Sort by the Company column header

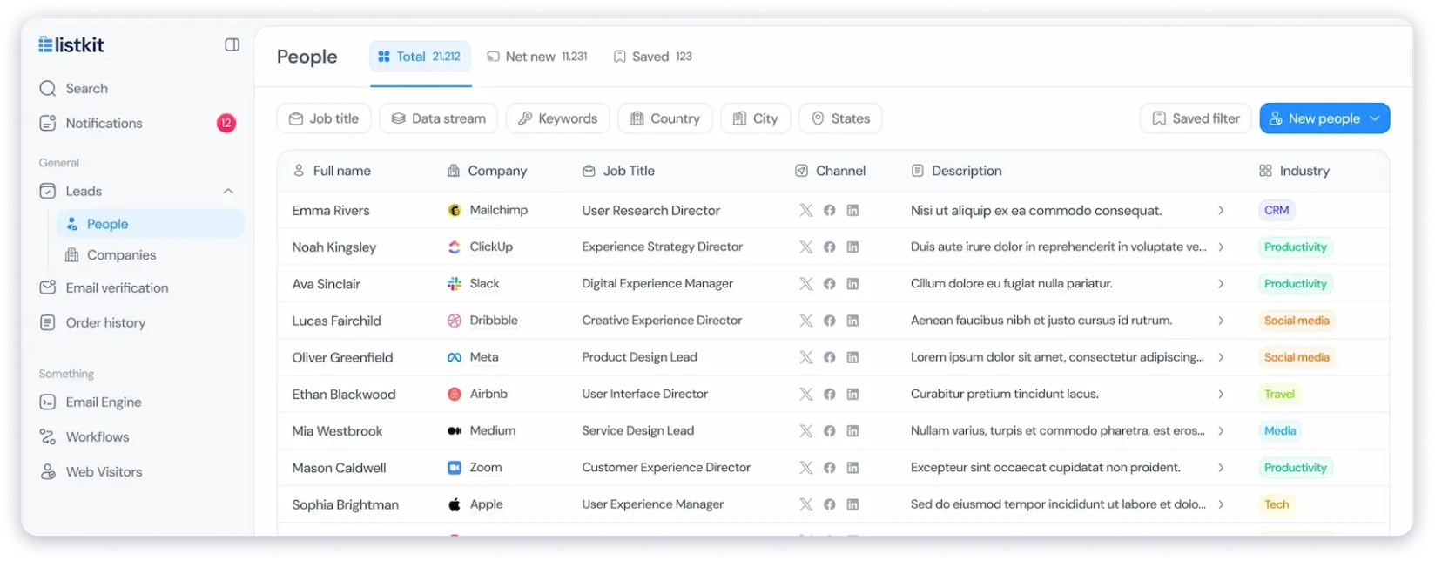click(x=487, y=171)
